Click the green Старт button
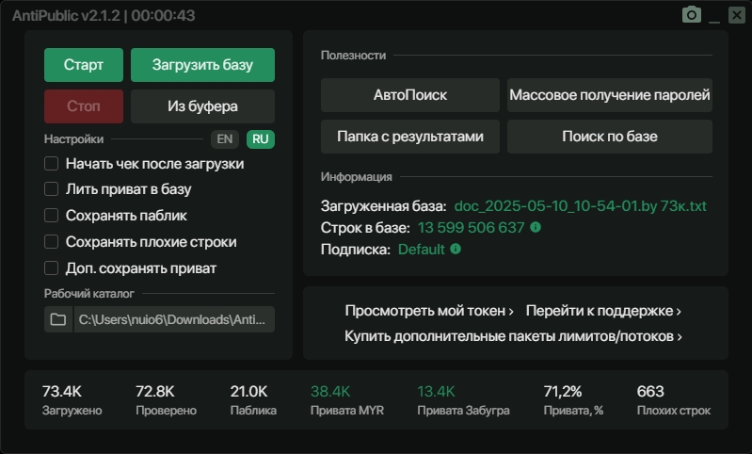The height and width of the screenshot is (454, 752). tap(84, 65)
